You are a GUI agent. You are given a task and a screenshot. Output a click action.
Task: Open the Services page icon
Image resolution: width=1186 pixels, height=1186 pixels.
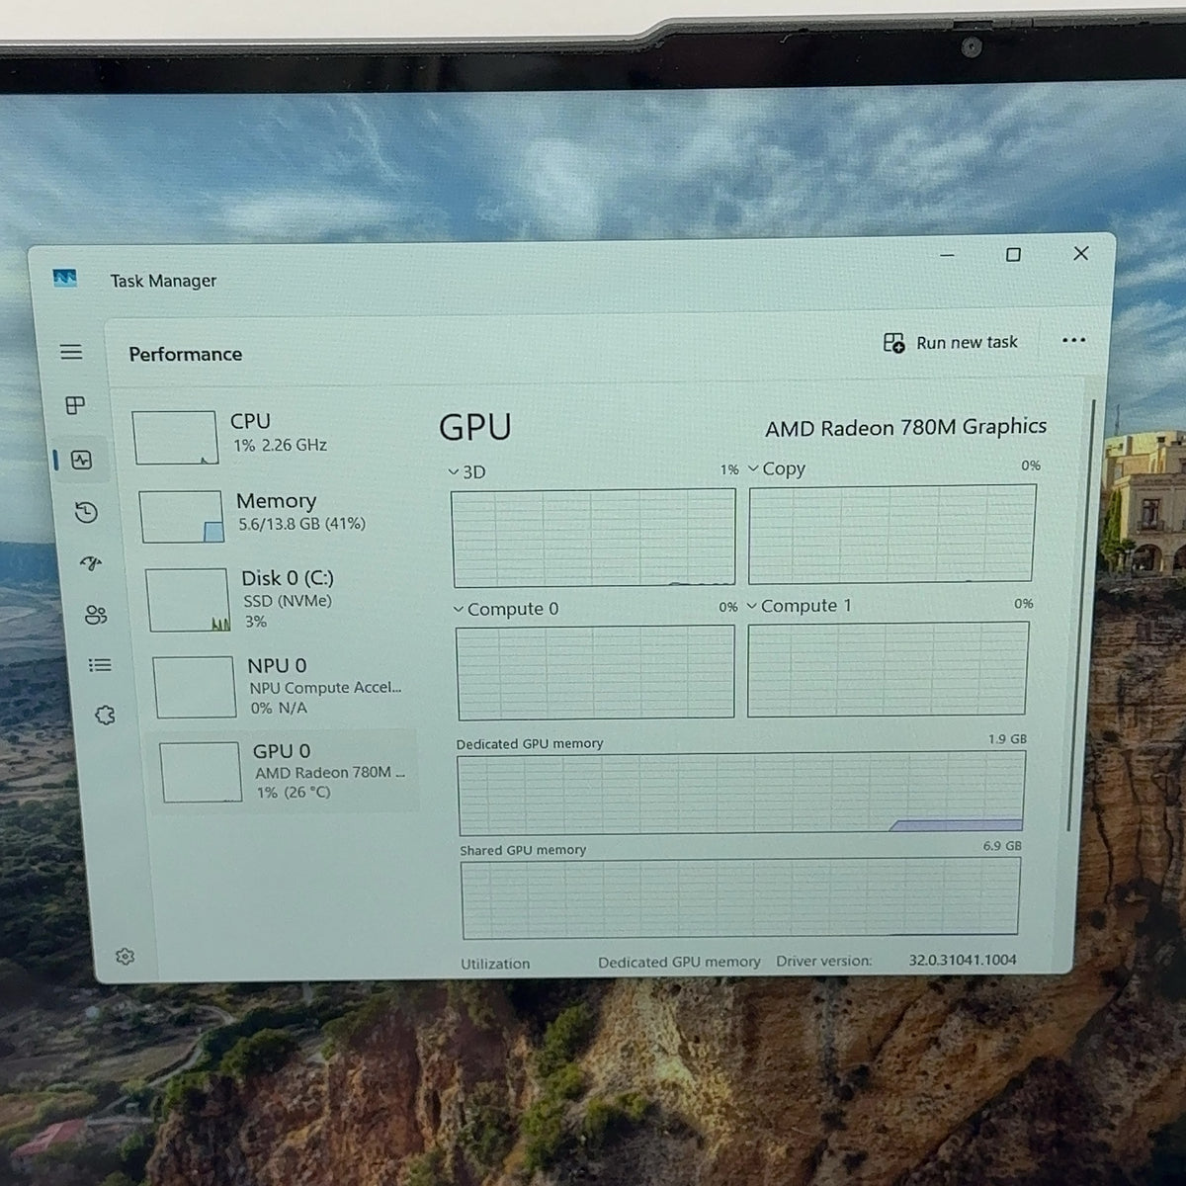point(105,715)
